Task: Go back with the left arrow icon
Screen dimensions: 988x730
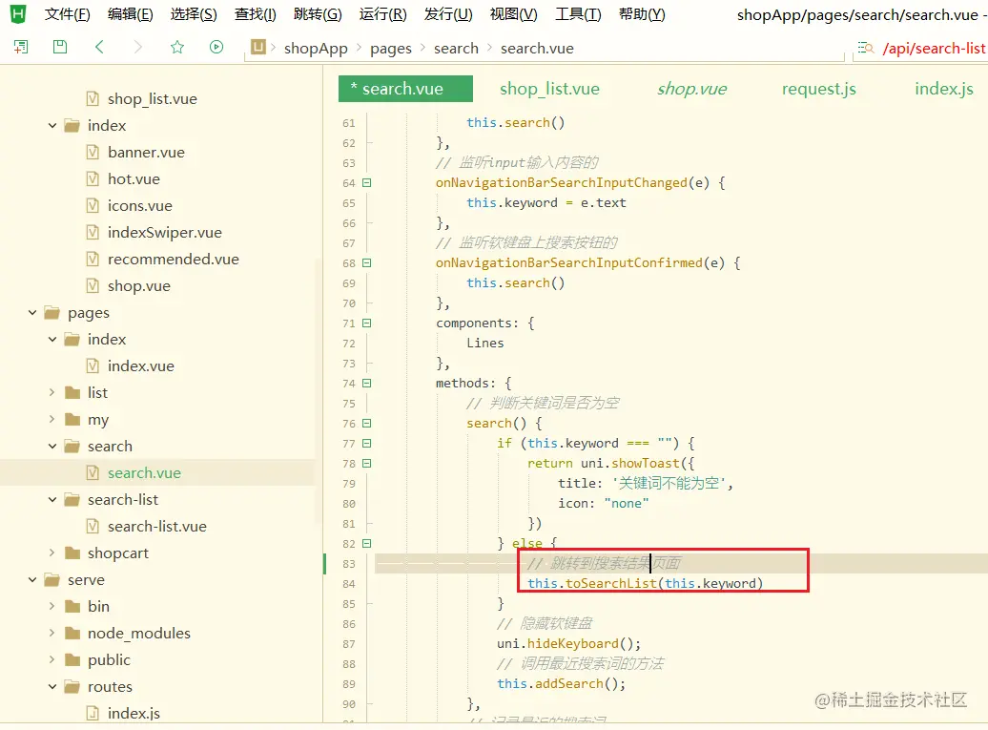Action: click(x=99, y=47)
